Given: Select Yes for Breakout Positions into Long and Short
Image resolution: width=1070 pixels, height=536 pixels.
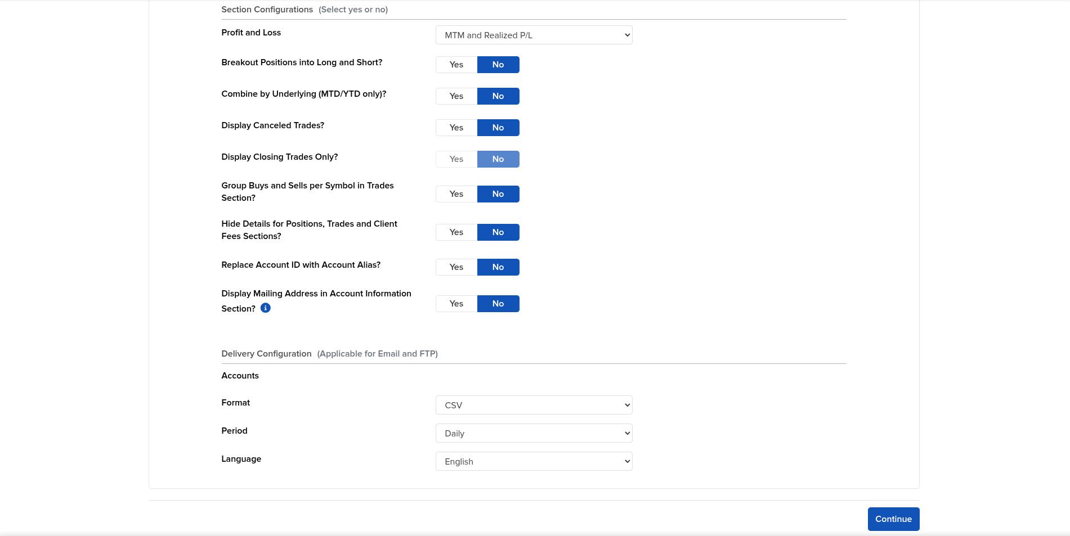Looking at the screenshot, I should (x=456, y=65).
